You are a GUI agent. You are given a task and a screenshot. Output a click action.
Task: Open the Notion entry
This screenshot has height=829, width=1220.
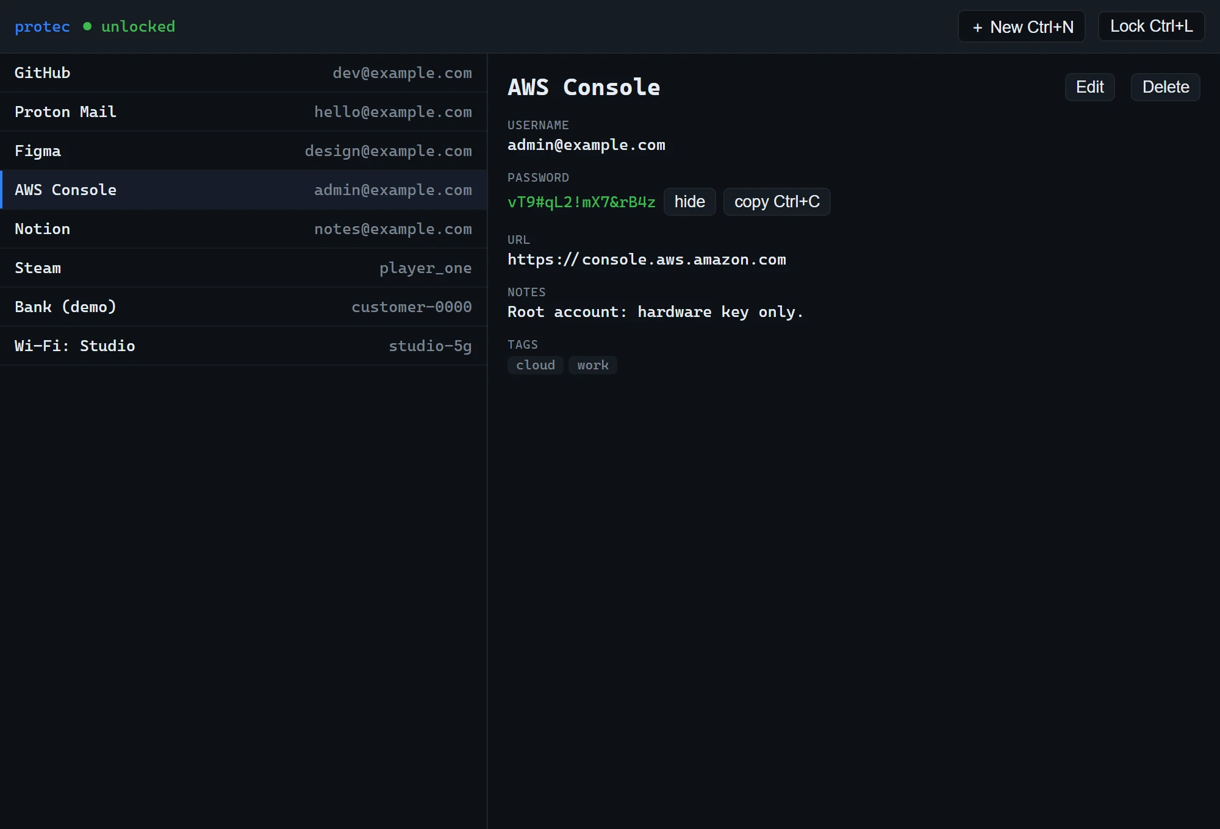243,229
